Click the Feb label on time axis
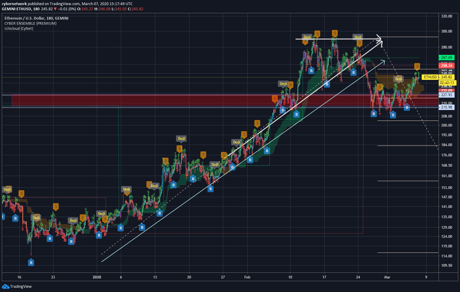The width and height of the screenshot is (460, 292). click(x=247, y=277)
